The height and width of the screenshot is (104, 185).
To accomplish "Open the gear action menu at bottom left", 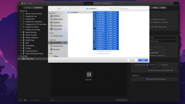I will 26,100.
